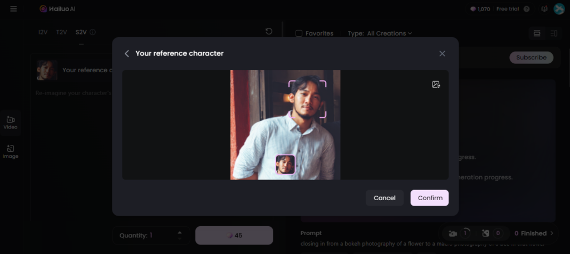
Task: Go back with the dialog's left chevron
Action: click(127, 54)
